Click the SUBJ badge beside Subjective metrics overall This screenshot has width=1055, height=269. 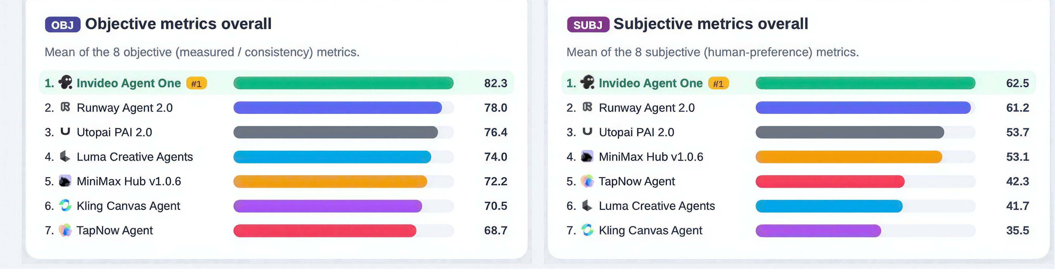[x=588, y=24]
